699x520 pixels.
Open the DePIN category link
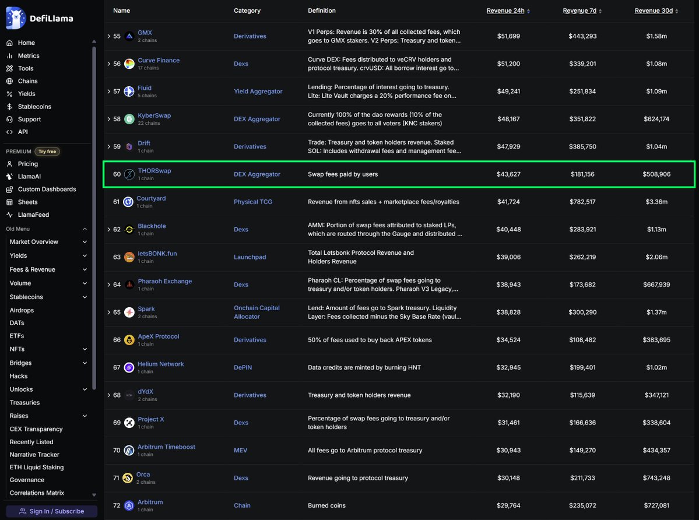pyautogui.click(x=243, y=368)
